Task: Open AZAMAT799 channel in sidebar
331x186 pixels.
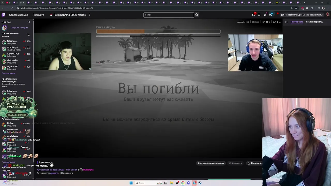Action: click(16, 55)
